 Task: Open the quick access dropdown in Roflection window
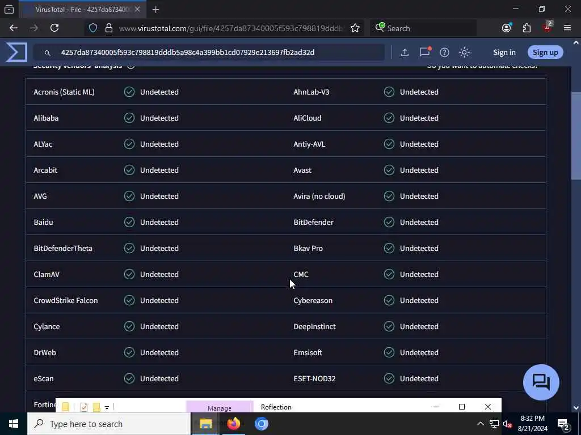pyautogui.click(x=107, y=408)
